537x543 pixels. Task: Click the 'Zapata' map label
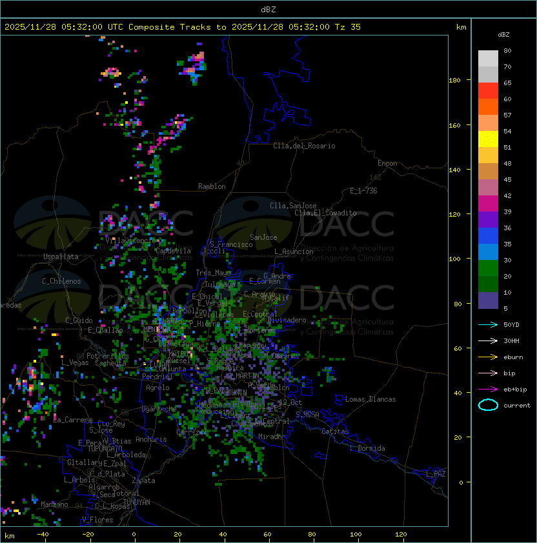tap(143, 480)
